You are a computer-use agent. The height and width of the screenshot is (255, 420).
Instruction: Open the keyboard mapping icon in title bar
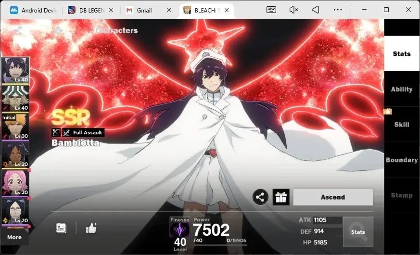271,10
